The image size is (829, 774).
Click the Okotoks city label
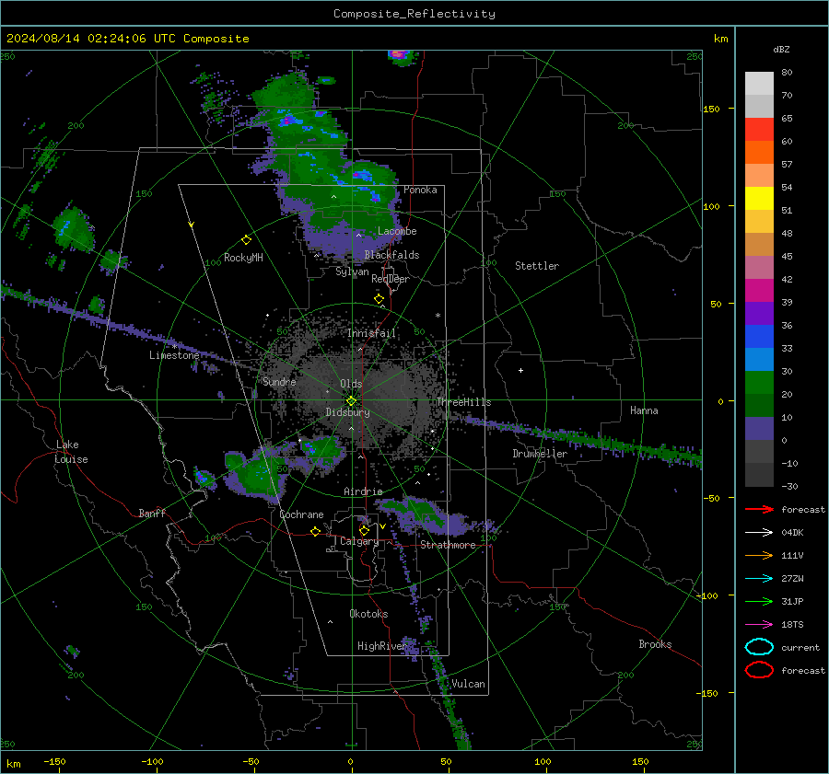(x=368, y=614)
